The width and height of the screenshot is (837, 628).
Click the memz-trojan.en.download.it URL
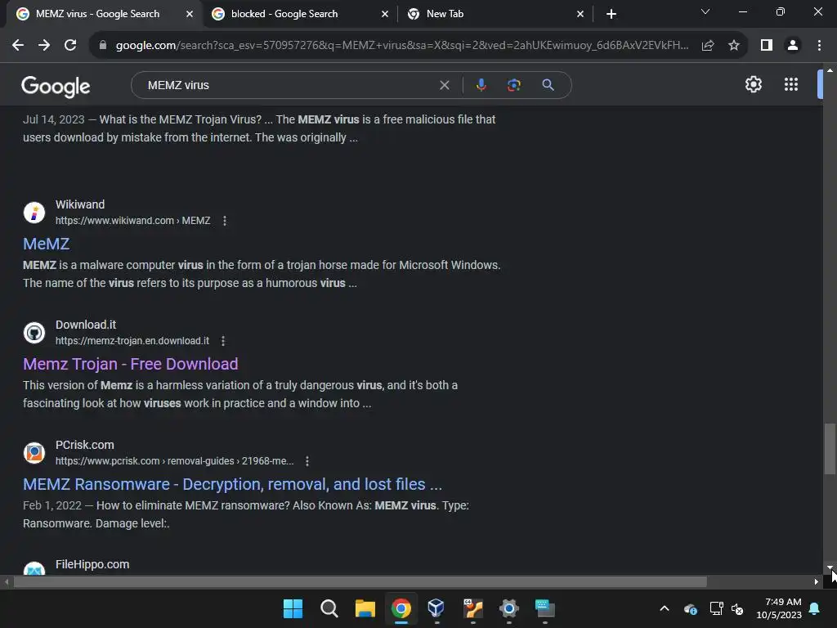(132, 341)
